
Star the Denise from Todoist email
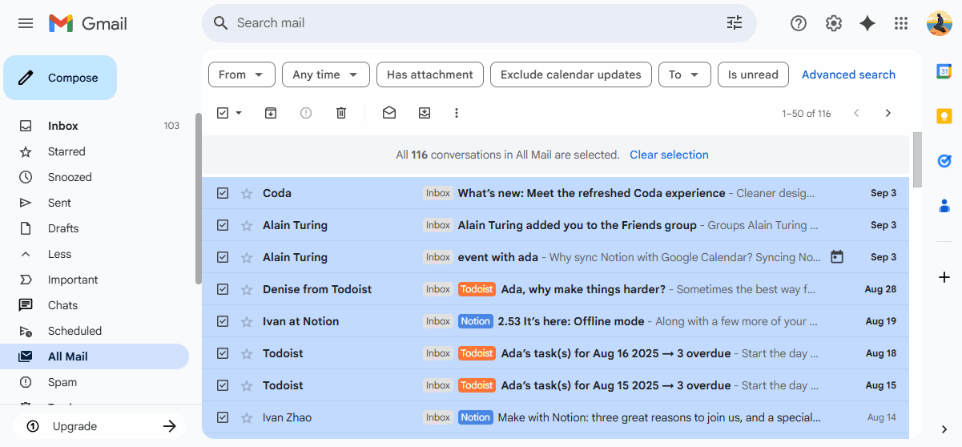pos(247,289)
